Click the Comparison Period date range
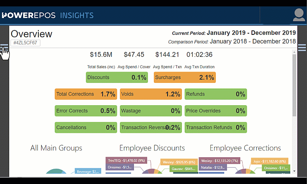 [x=253, y=41]
